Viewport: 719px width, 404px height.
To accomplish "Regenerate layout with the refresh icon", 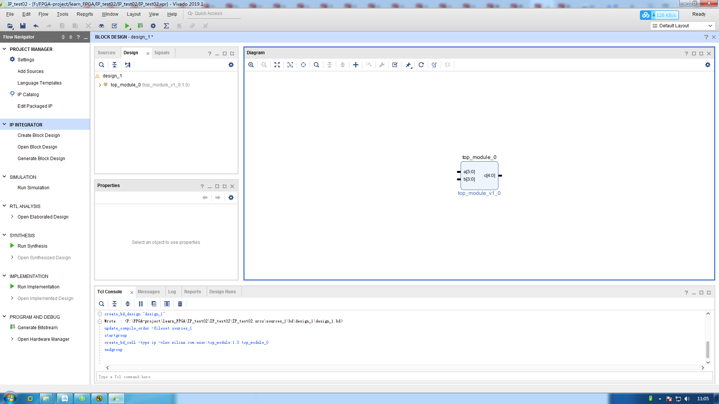I will pyautogui.click(x=421, y=65).
